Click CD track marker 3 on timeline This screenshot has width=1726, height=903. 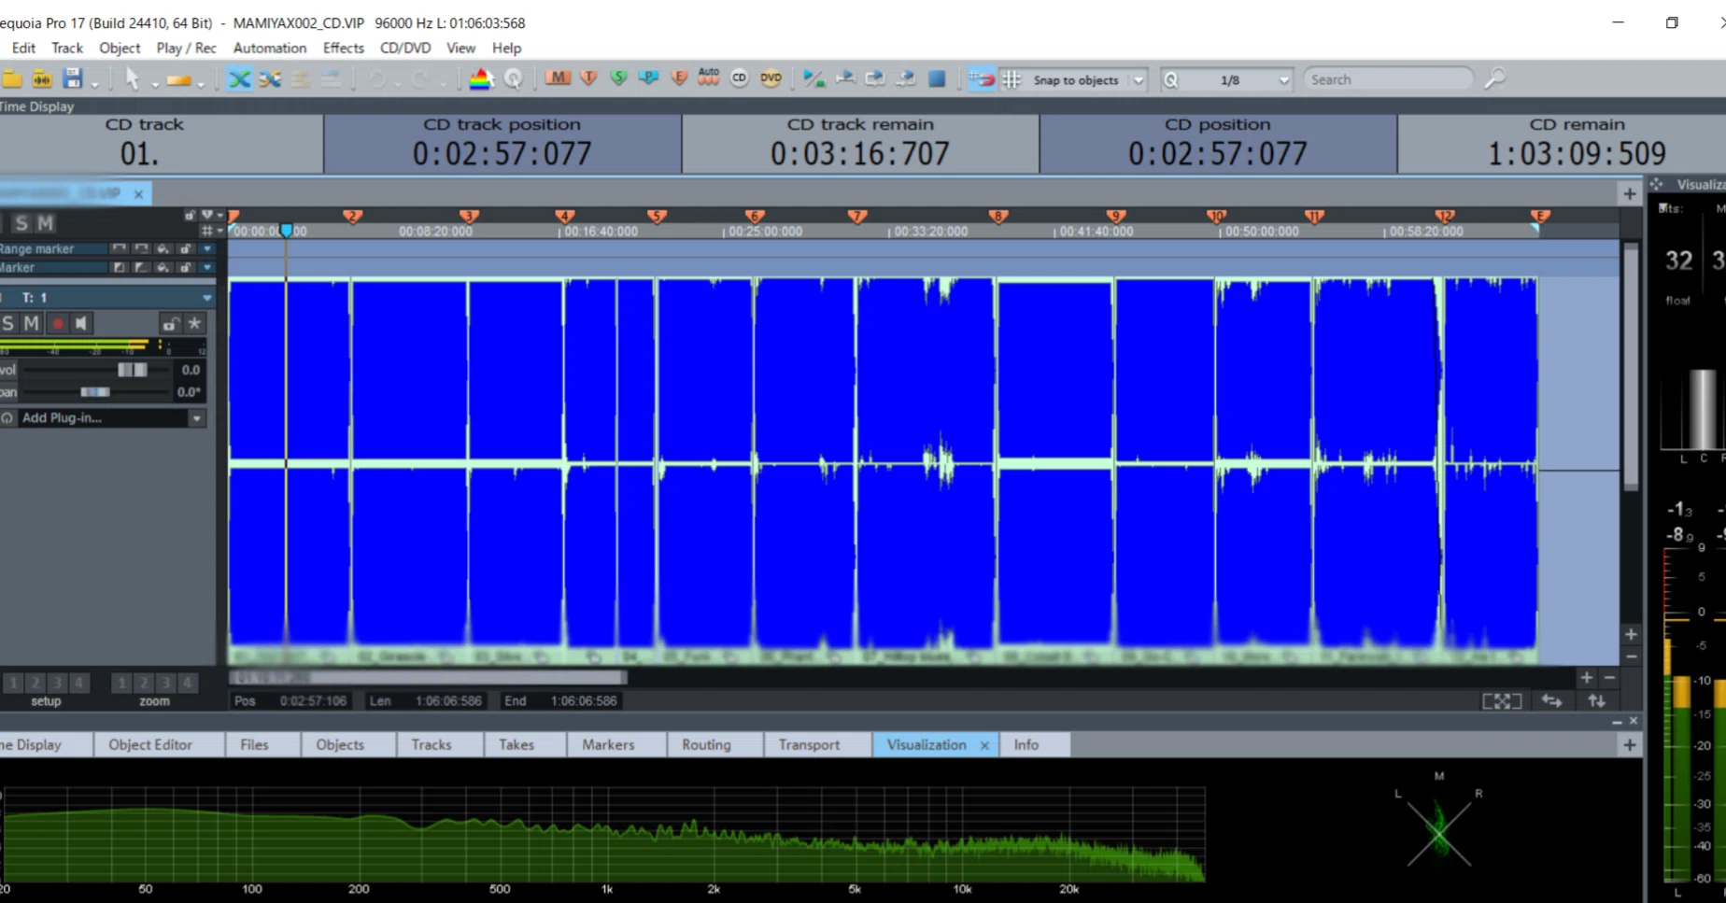[470, 217]
